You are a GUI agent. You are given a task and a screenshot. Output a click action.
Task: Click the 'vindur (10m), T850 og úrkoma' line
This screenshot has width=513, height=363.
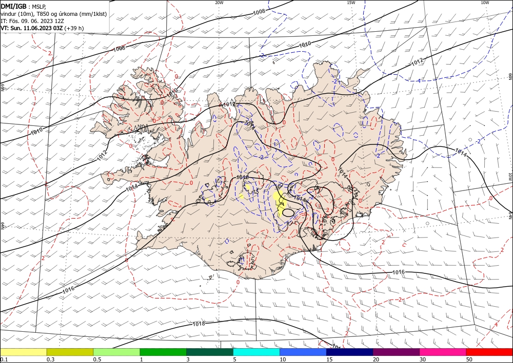54,14
